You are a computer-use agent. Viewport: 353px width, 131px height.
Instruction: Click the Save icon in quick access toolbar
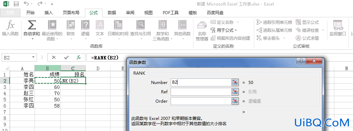[16, 4]
